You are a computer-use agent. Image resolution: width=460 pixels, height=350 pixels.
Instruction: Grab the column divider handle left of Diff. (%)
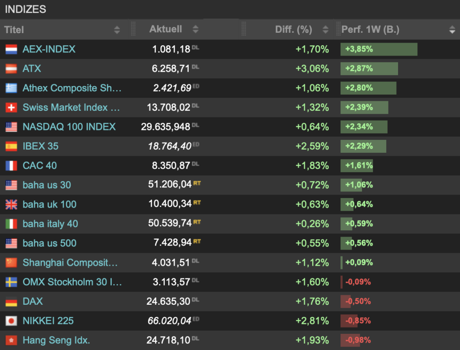coord(244,29)
